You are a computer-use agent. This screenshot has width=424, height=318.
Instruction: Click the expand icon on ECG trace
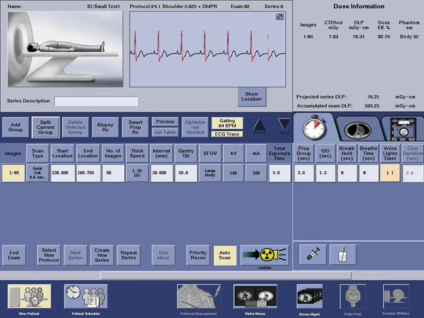coord(280,17)
